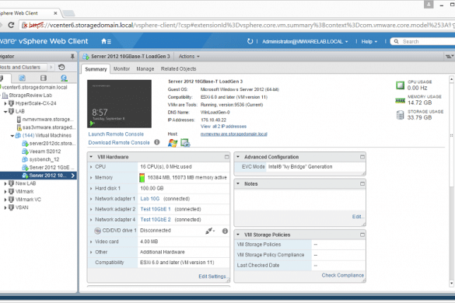Image resolution: width=455 pixels, height=303 pixels.
Task: Click the vSphere home menu icon
Action: click(x=106, y=41)
